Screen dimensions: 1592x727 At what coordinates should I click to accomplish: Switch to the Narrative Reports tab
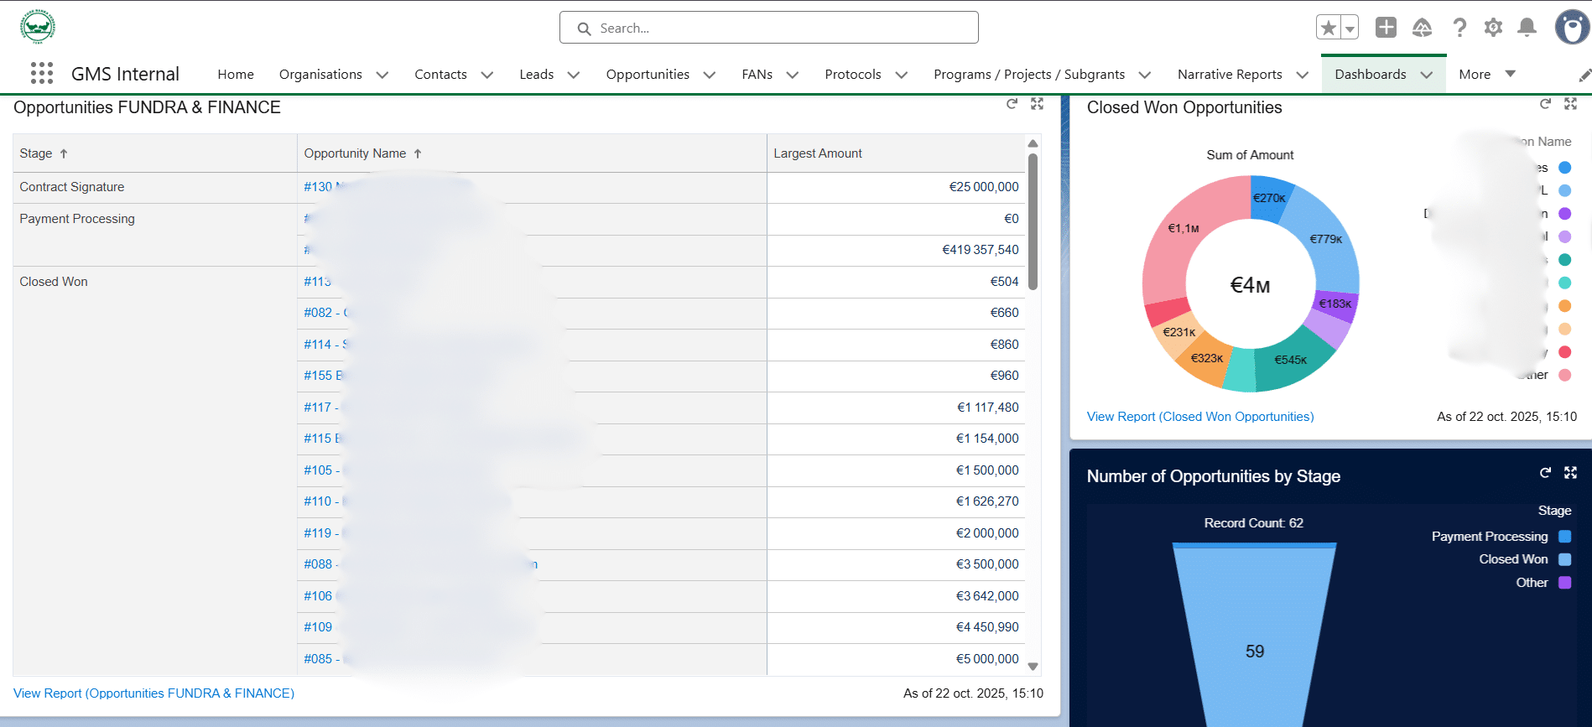coord(1229,74)
